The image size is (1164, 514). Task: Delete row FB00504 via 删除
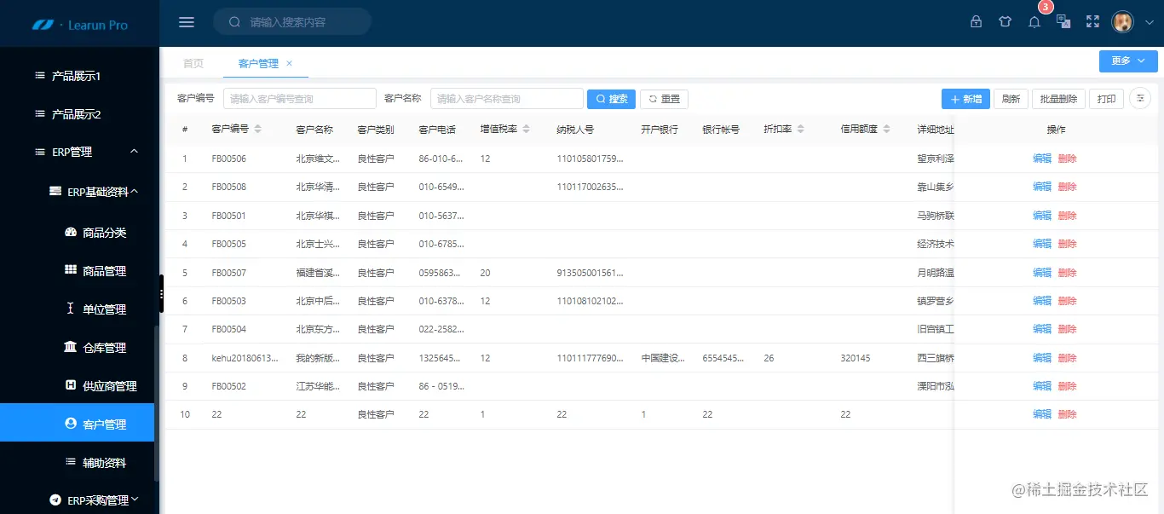point(1067,329)
